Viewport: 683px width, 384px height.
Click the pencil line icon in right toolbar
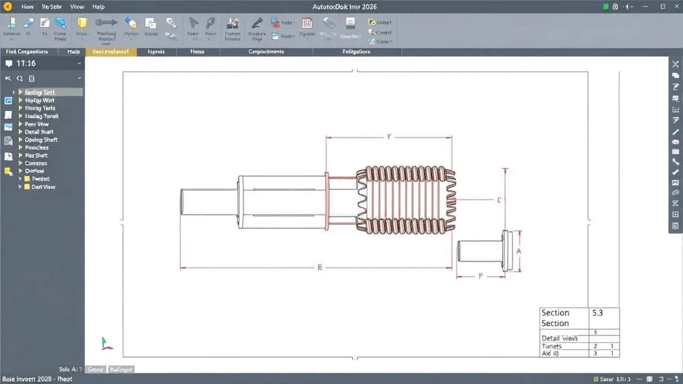[676, 132]
